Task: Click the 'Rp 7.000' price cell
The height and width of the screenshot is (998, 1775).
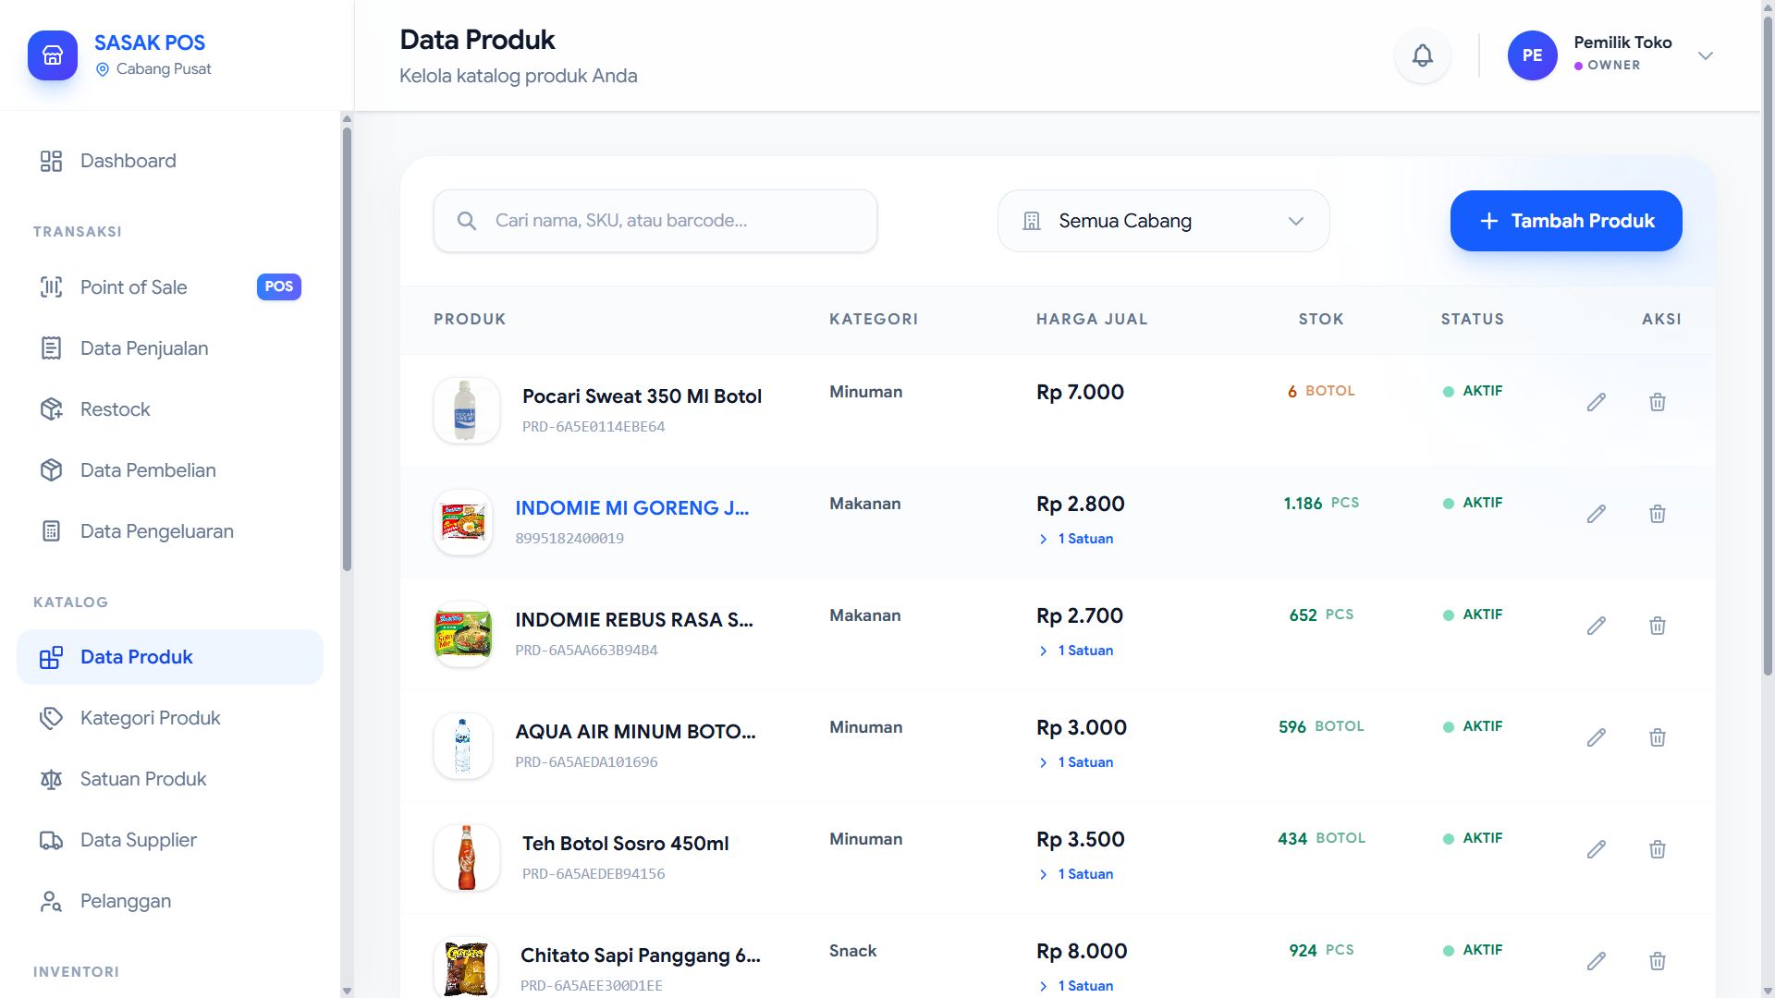Action: [x=1080, y=392]
